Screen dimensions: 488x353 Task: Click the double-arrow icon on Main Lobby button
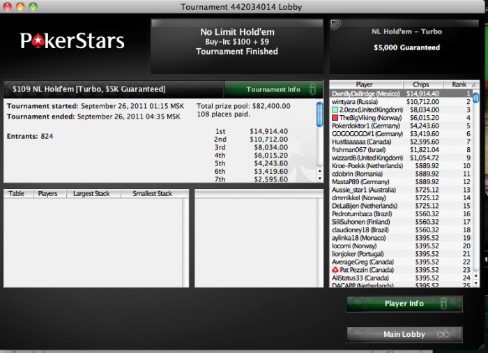(443, 334)
